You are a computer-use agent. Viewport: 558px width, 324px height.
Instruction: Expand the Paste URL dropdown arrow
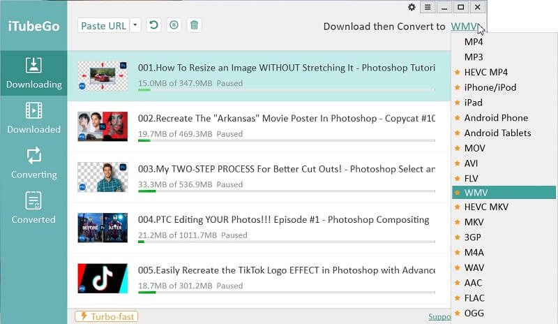tap(135, 25)
